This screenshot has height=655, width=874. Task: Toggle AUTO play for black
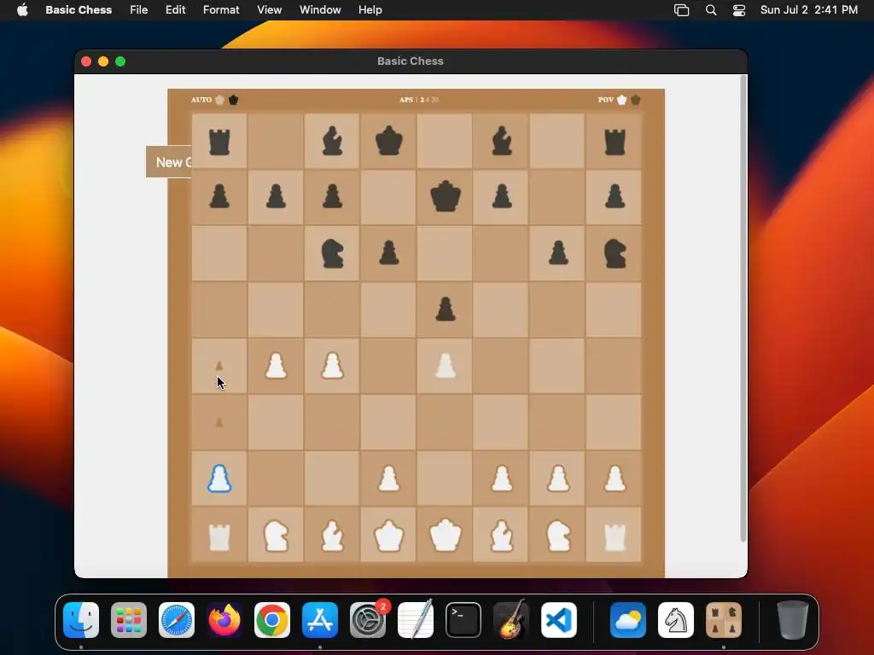pos(234,100)
